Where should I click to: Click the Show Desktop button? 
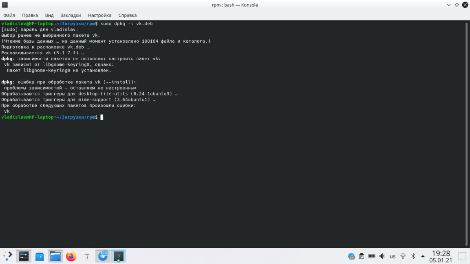click(462, 256)
